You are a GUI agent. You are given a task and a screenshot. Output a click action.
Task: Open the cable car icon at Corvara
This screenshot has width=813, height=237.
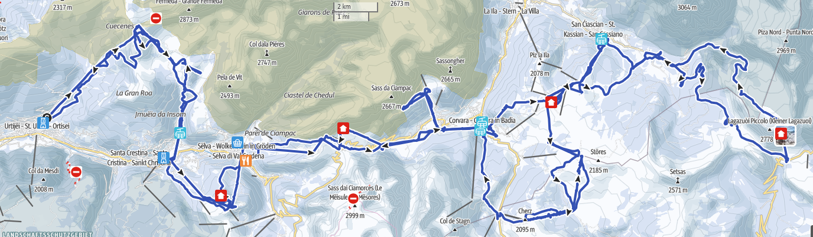tap(483, 126)
